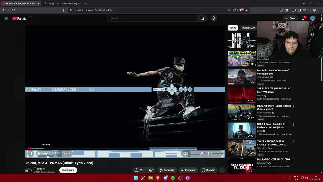Viewport: 323px width, 182px height.
Task: Reload the current page
Action: (x=13, y=10)
